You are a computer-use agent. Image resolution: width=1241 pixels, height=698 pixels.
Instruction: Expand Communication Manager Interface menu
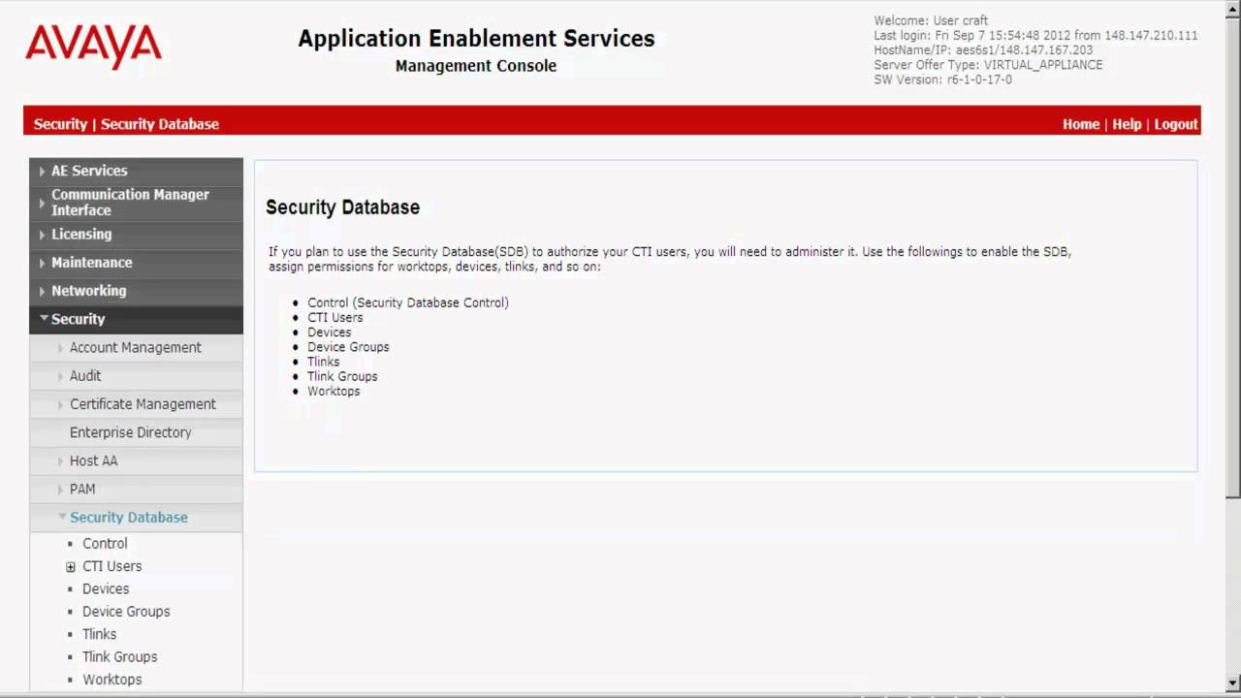(130, 202)
